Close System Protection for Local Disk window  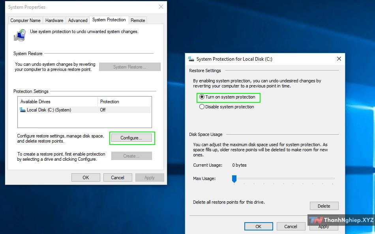pyautogui.click(x=339, y=59)
